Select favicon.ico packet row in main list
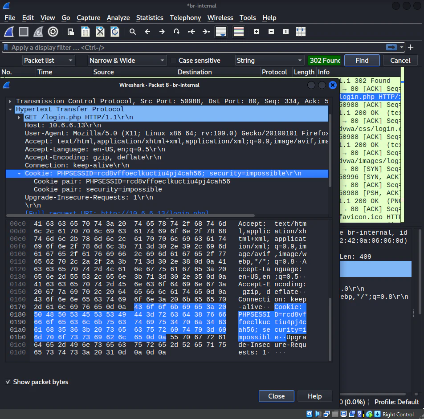This screenshot has height=419, width=424. click(x=370, y=217)
